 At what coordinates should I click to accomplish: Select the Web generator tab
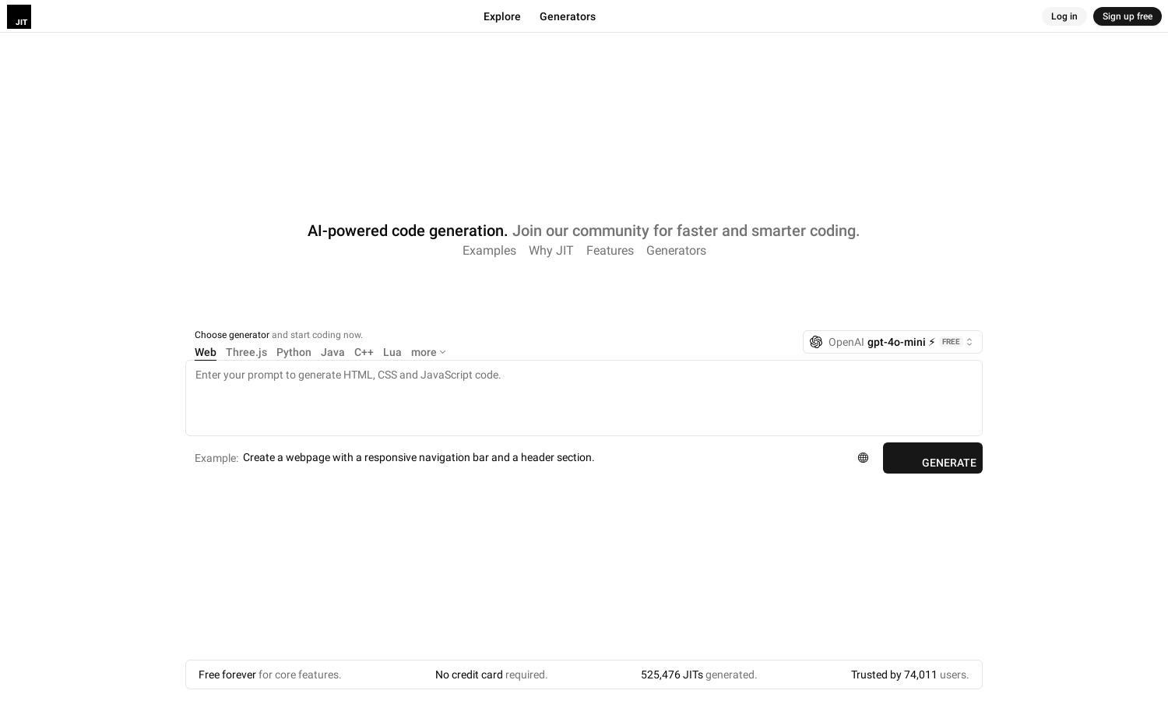pyautogui.click(x=206, y=353)
